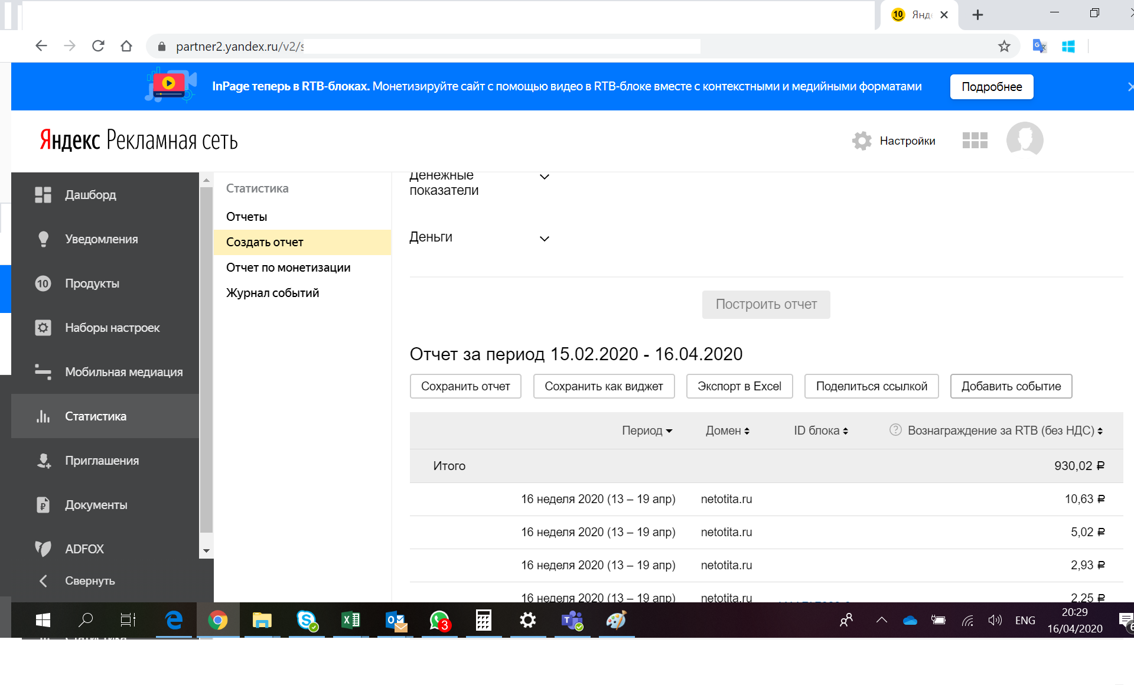Click the sidebar scroll down arrow
This screenshot has height=685, width=1134.
coord(206,551)
